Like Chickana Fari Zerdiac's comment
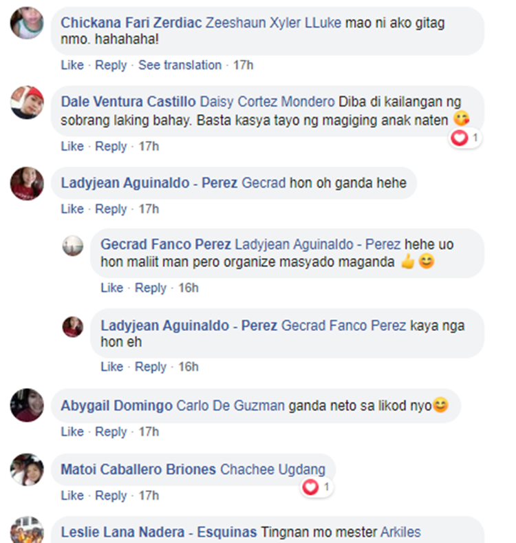The height and width of the screenshot is (543, 516). click(72, 65)
